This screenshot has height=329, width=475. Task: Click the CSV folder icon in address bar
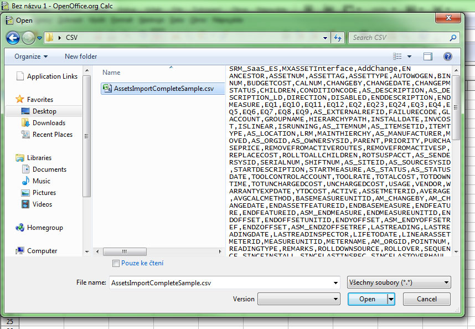pyautogui.click(x=50, y=38)
